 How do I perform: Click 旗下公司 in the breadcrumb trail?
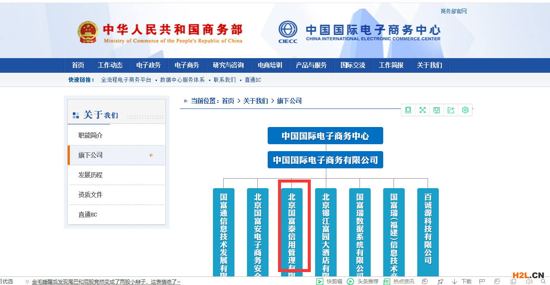289,101
